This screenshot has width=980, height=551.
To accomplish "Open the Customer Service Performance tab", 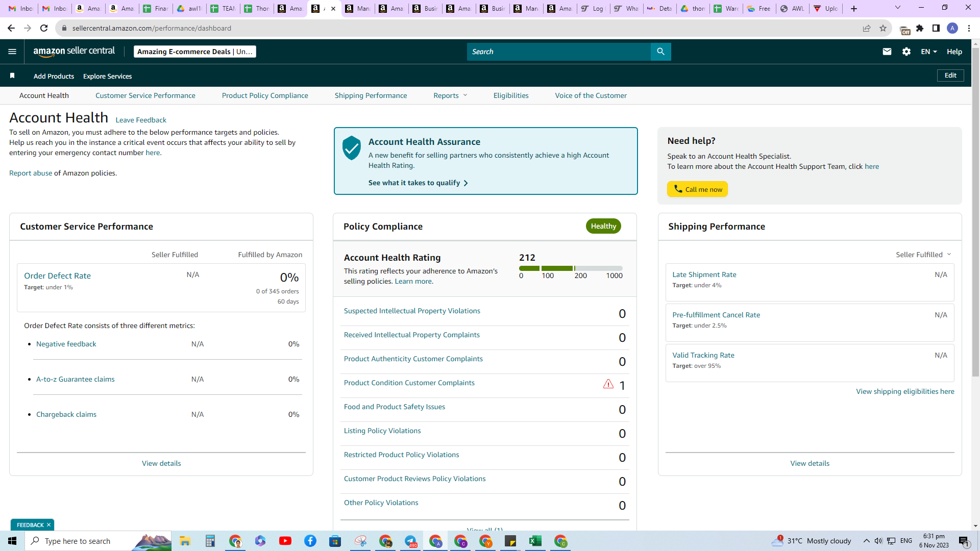I will [x=145, y=95].
